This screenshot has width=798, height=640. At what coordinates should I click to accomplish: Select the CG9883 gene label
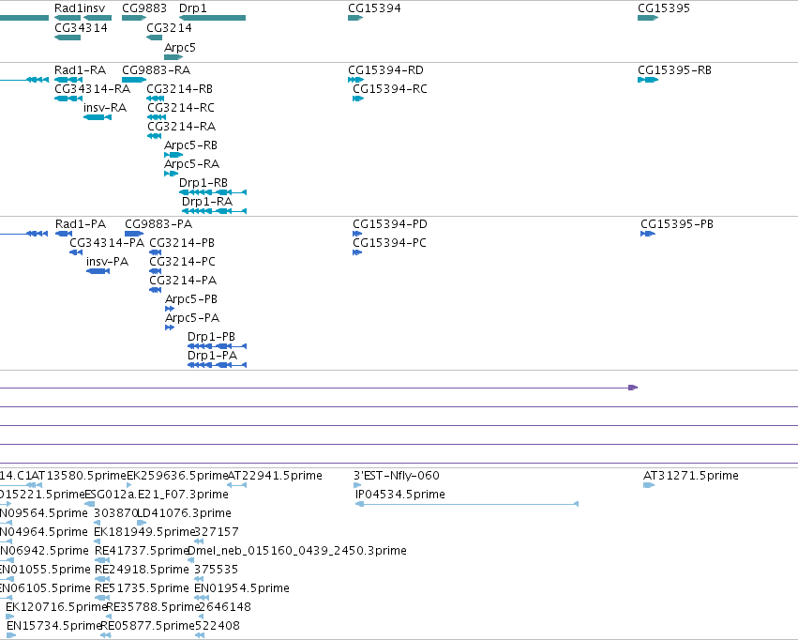(144, 8)
